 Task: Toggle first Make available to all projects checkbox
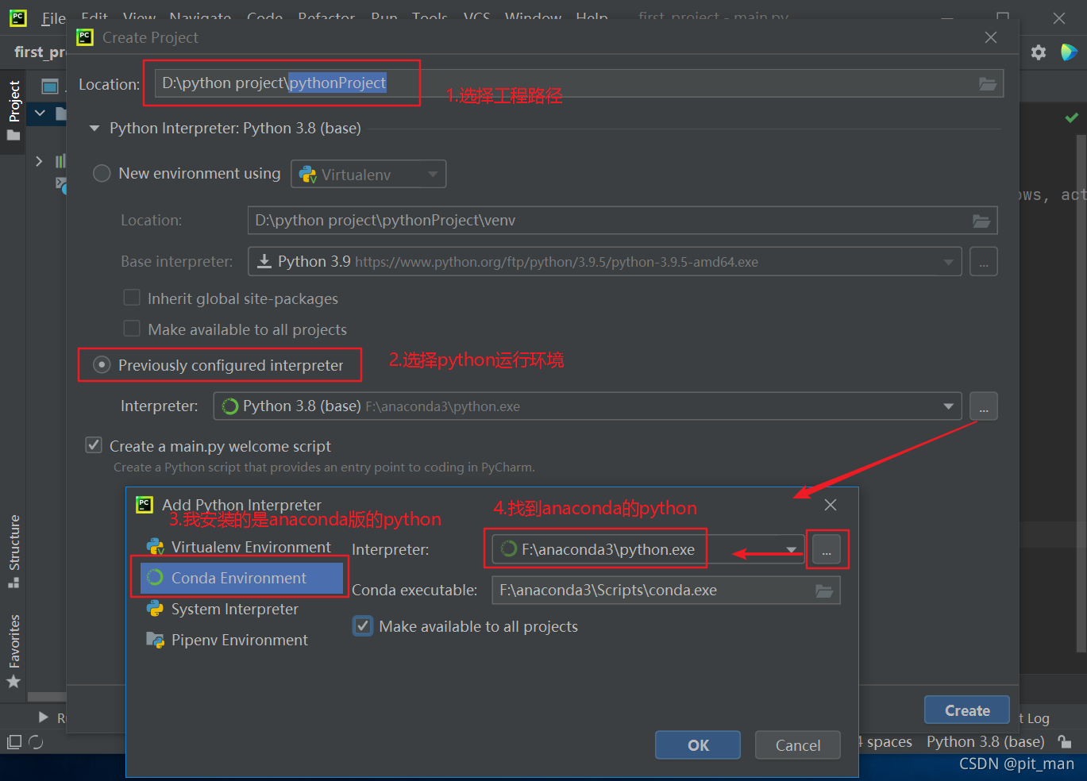tap(132, 329)
